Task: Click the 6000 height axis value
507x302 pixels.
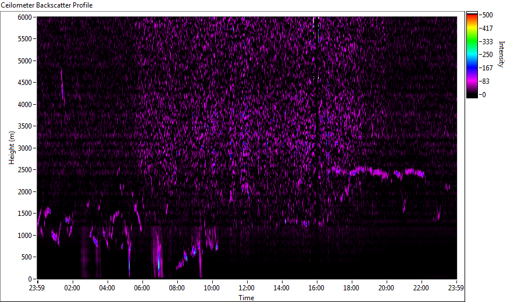Action: point(25,17)
